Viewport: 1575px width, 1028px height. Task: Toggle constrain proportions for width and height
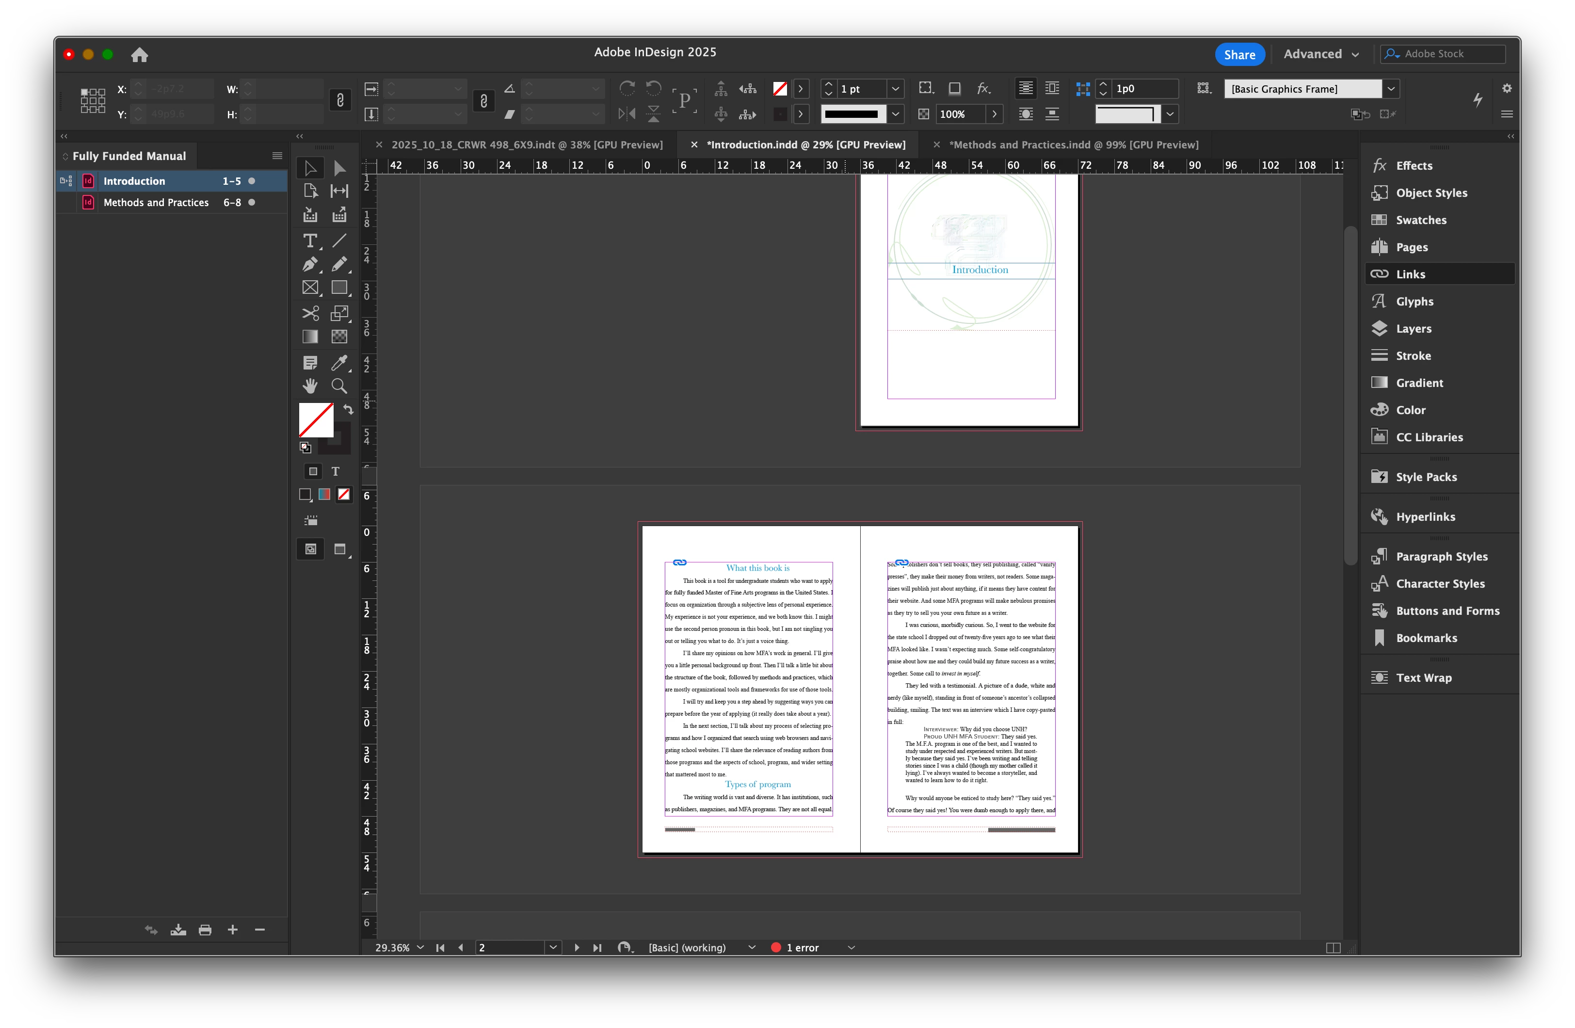point(340,100)
